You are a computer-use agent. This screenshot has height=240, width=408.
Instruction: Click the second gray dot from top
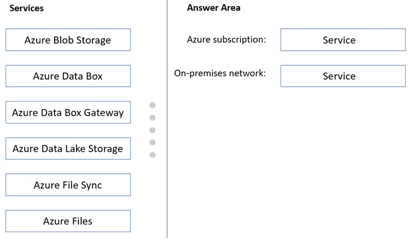point(152,117)
